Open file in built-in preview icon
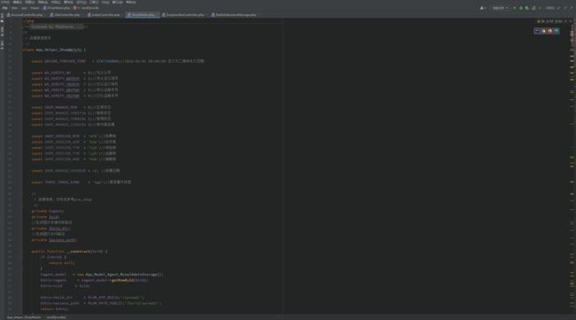 tap(537, 31)
